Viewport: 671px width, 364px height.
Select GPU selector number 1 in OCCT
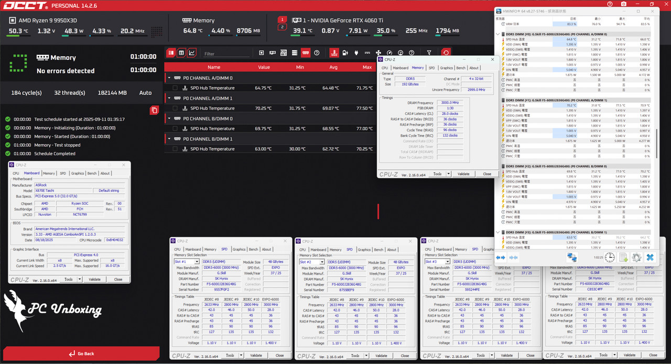pyautogui.click(x=283, y=19)
